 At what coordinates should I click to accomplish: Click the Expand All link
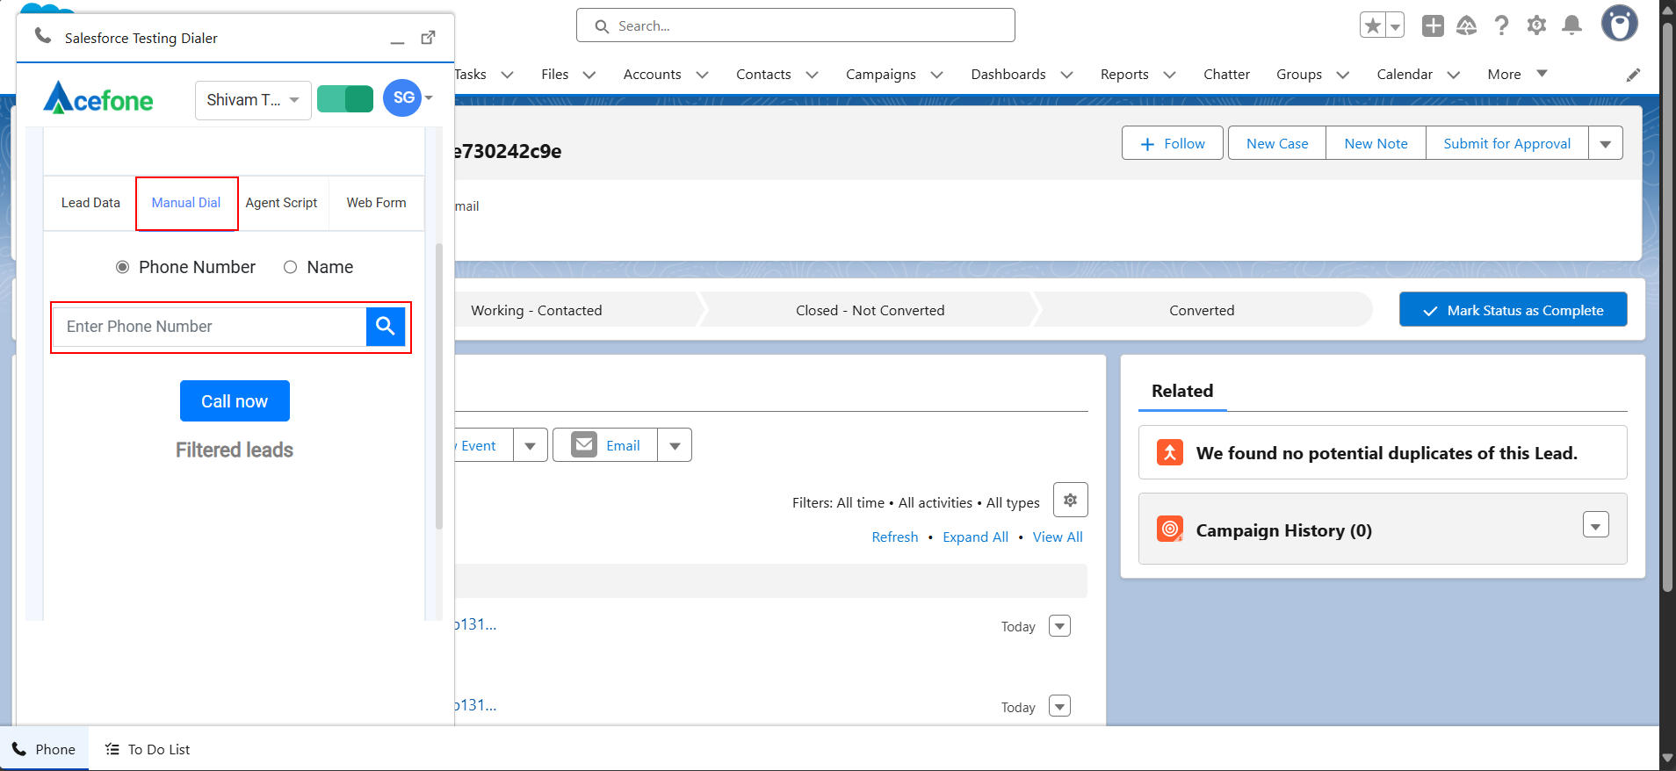pos(975,537)
